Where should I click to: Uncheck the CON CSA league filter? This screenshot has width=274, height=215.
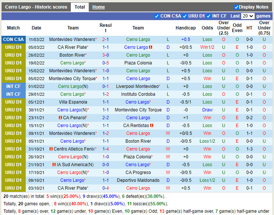point(157,16)
